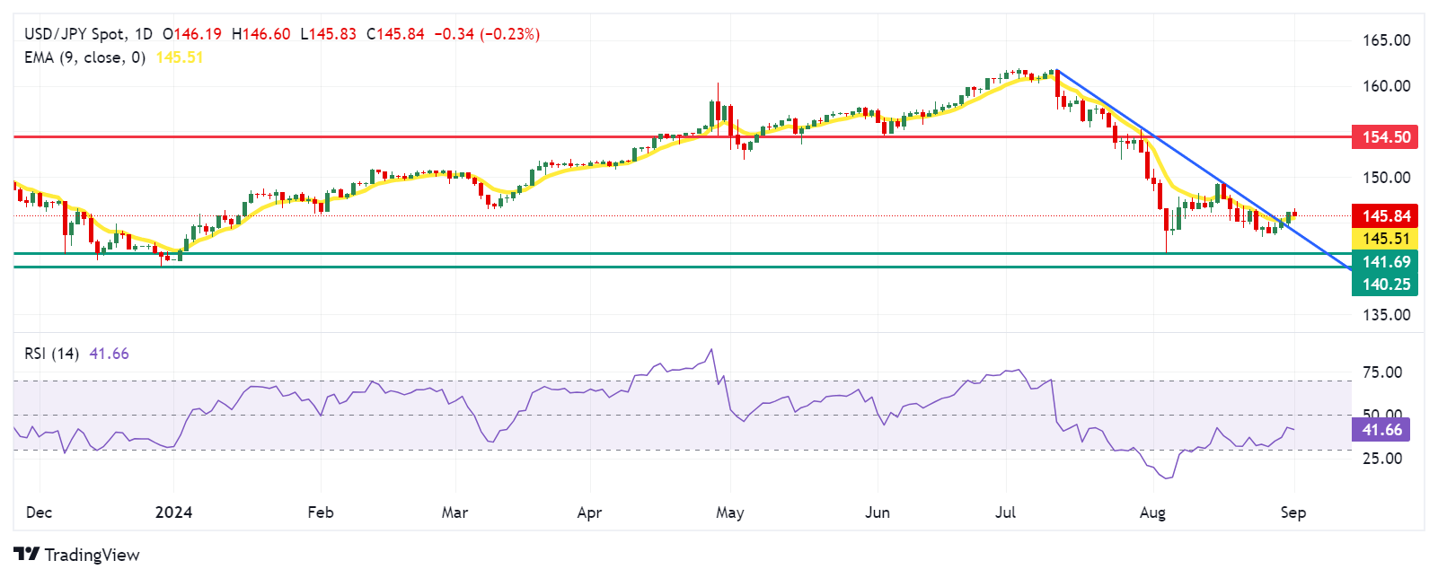Click the red 145.84 current price tag
This screenshot has width=1438, height=578.
coord(1385,215)
